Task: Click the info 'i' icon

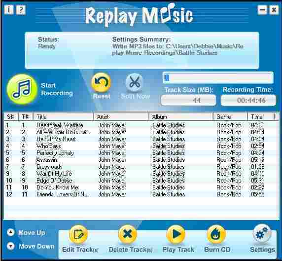Action: point(8,9)
